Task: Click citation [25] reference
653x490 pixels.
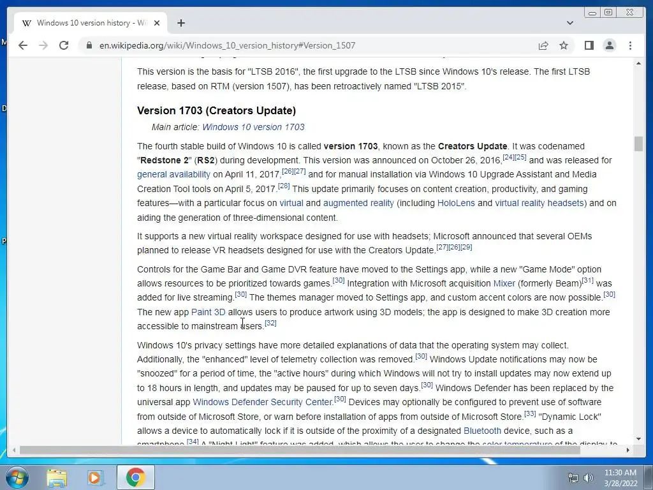Action: click(x=520, y=157)
